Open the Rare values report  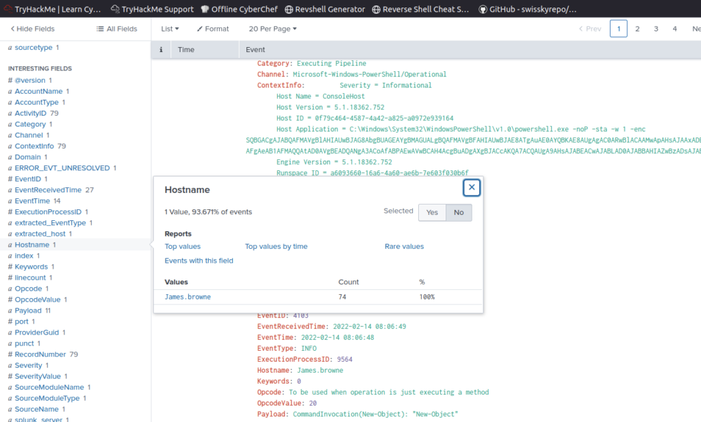404,246
